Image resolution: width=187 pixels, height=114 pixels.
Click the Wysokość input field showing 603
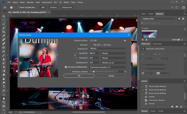[94, 58]
